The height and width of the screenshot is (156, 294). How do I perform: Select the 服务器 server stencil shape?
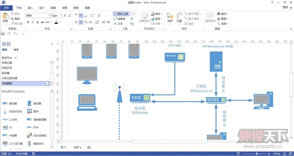(x=34, y=103)
